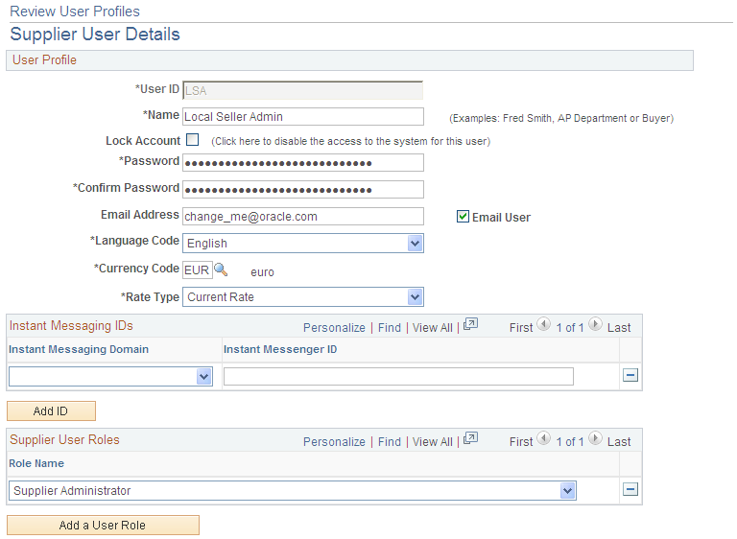Screen dimensions: 737x539
Task: Click View All in Supplier User Roles
Action: (x=433, y=442)
